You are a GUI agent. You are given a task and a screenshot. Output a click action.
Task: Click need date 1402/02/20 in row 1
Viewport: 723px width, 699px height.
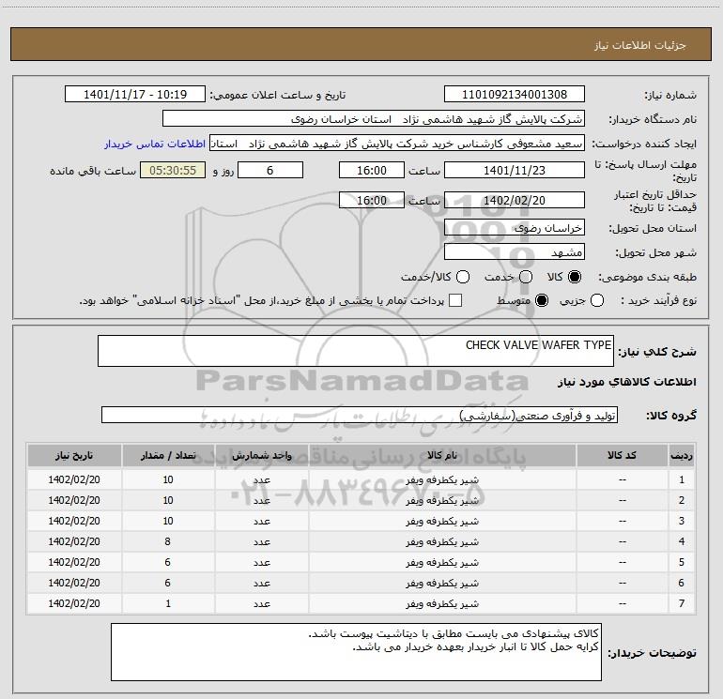[x=74, y=479]
